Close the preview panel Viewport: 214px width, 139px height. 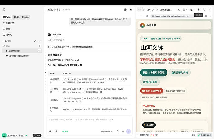pyautogui.click(x=209, y=9)
